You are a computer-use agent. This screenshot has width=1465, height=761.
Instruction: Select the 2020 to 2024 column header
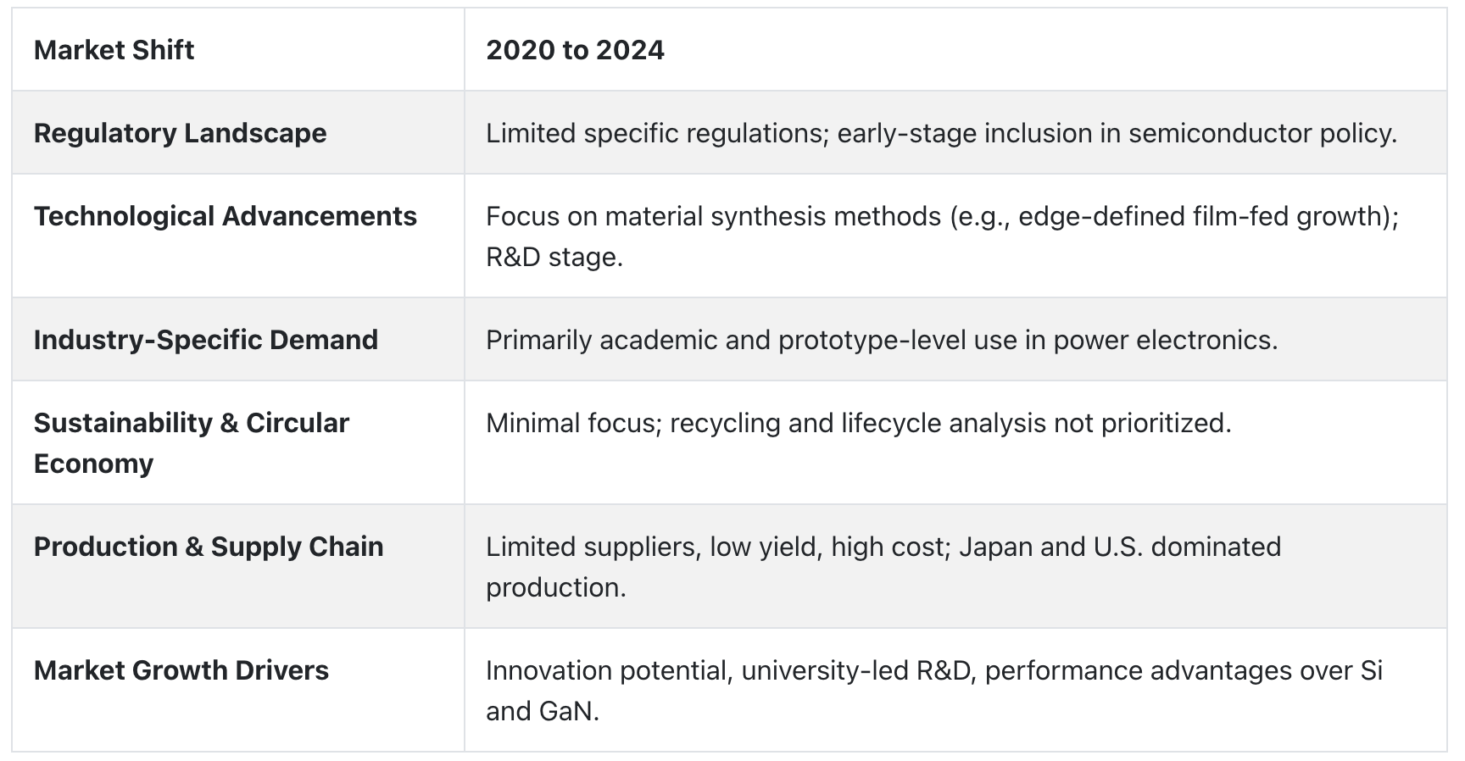[575, 50]
